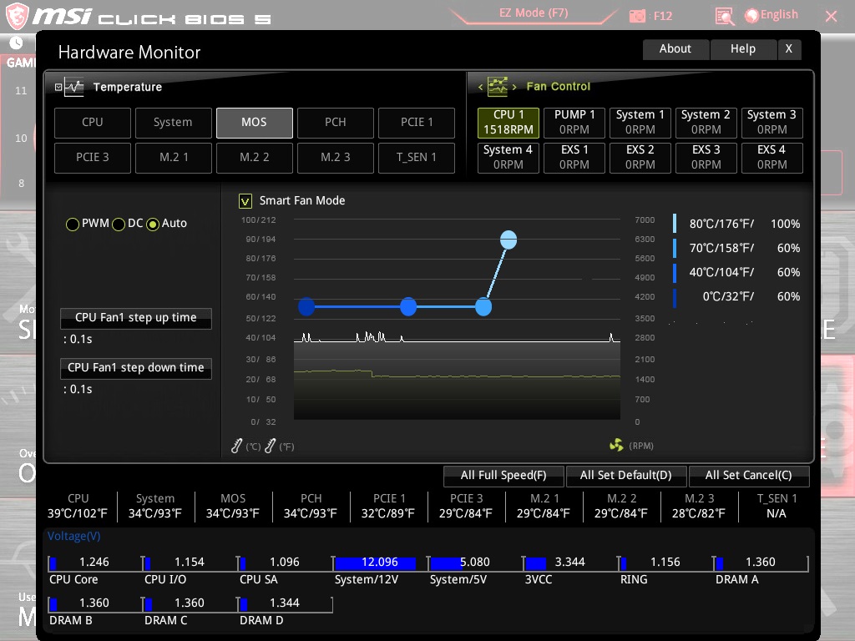Select the EXS 2 fan
855x641 pixels.
click(x=640, y=157)
